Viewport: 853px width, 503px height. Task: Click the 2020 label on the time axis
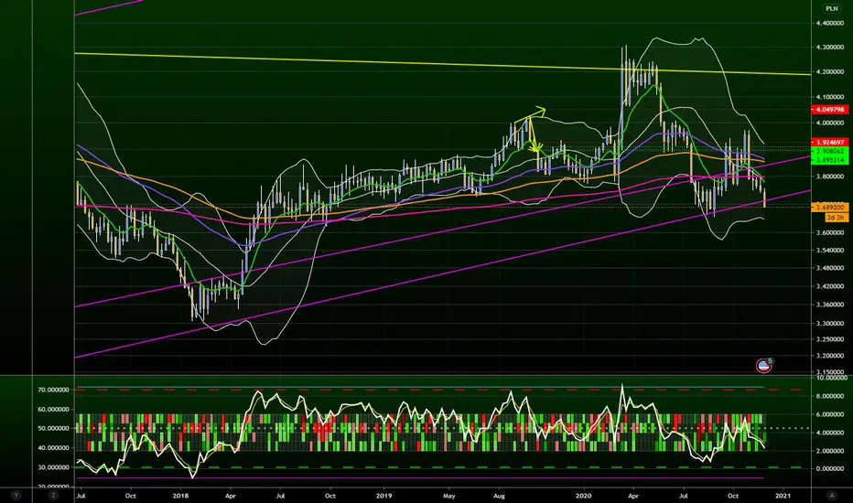[584, 496]
